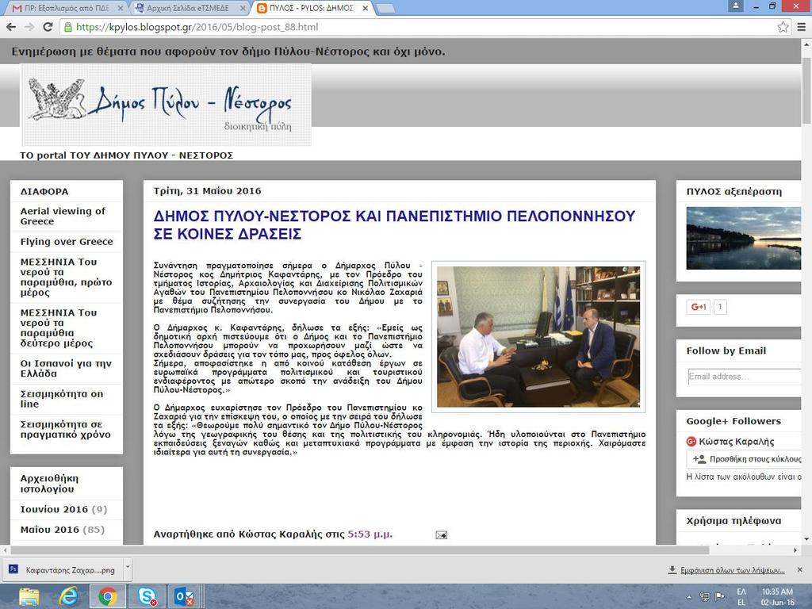Open Aerial viewing of Greece link
The width and height of the screenshot is (812, 609).
63,216
